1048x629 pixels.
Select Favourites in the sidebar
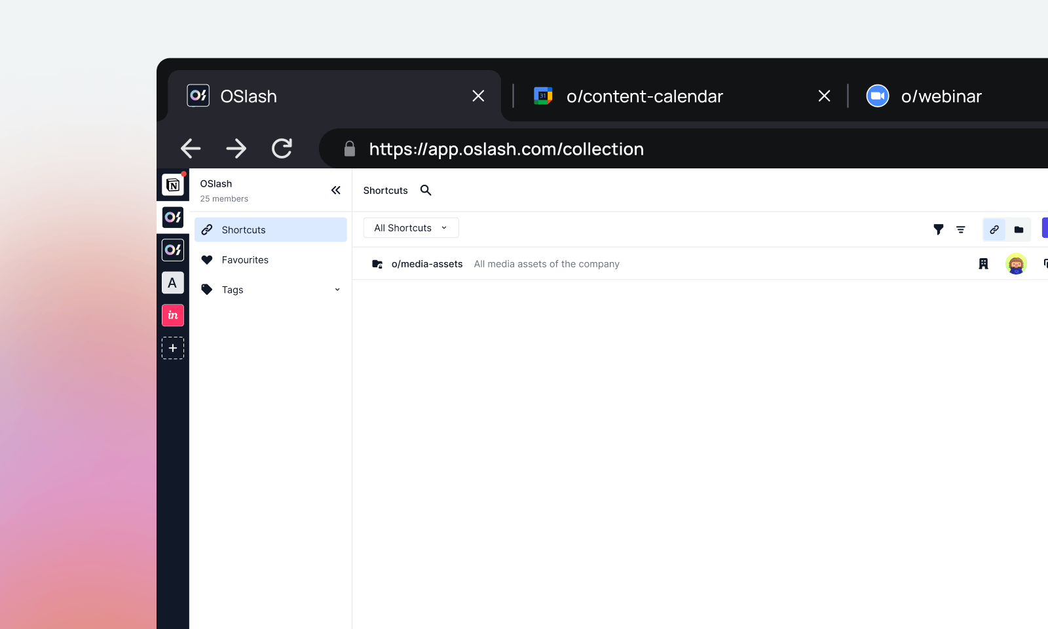point(245,260)
